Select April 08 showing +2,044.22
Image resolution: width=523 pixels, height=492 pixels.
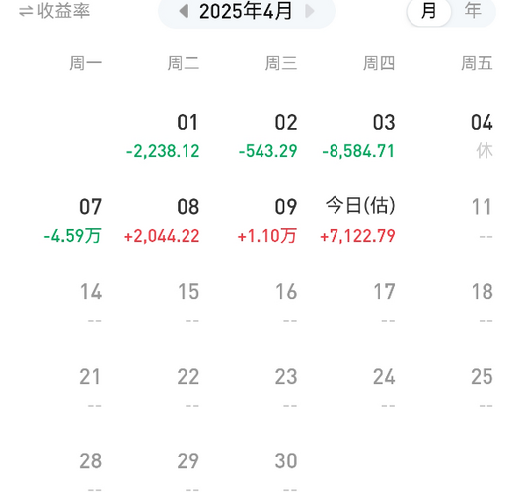click(162, 221)
